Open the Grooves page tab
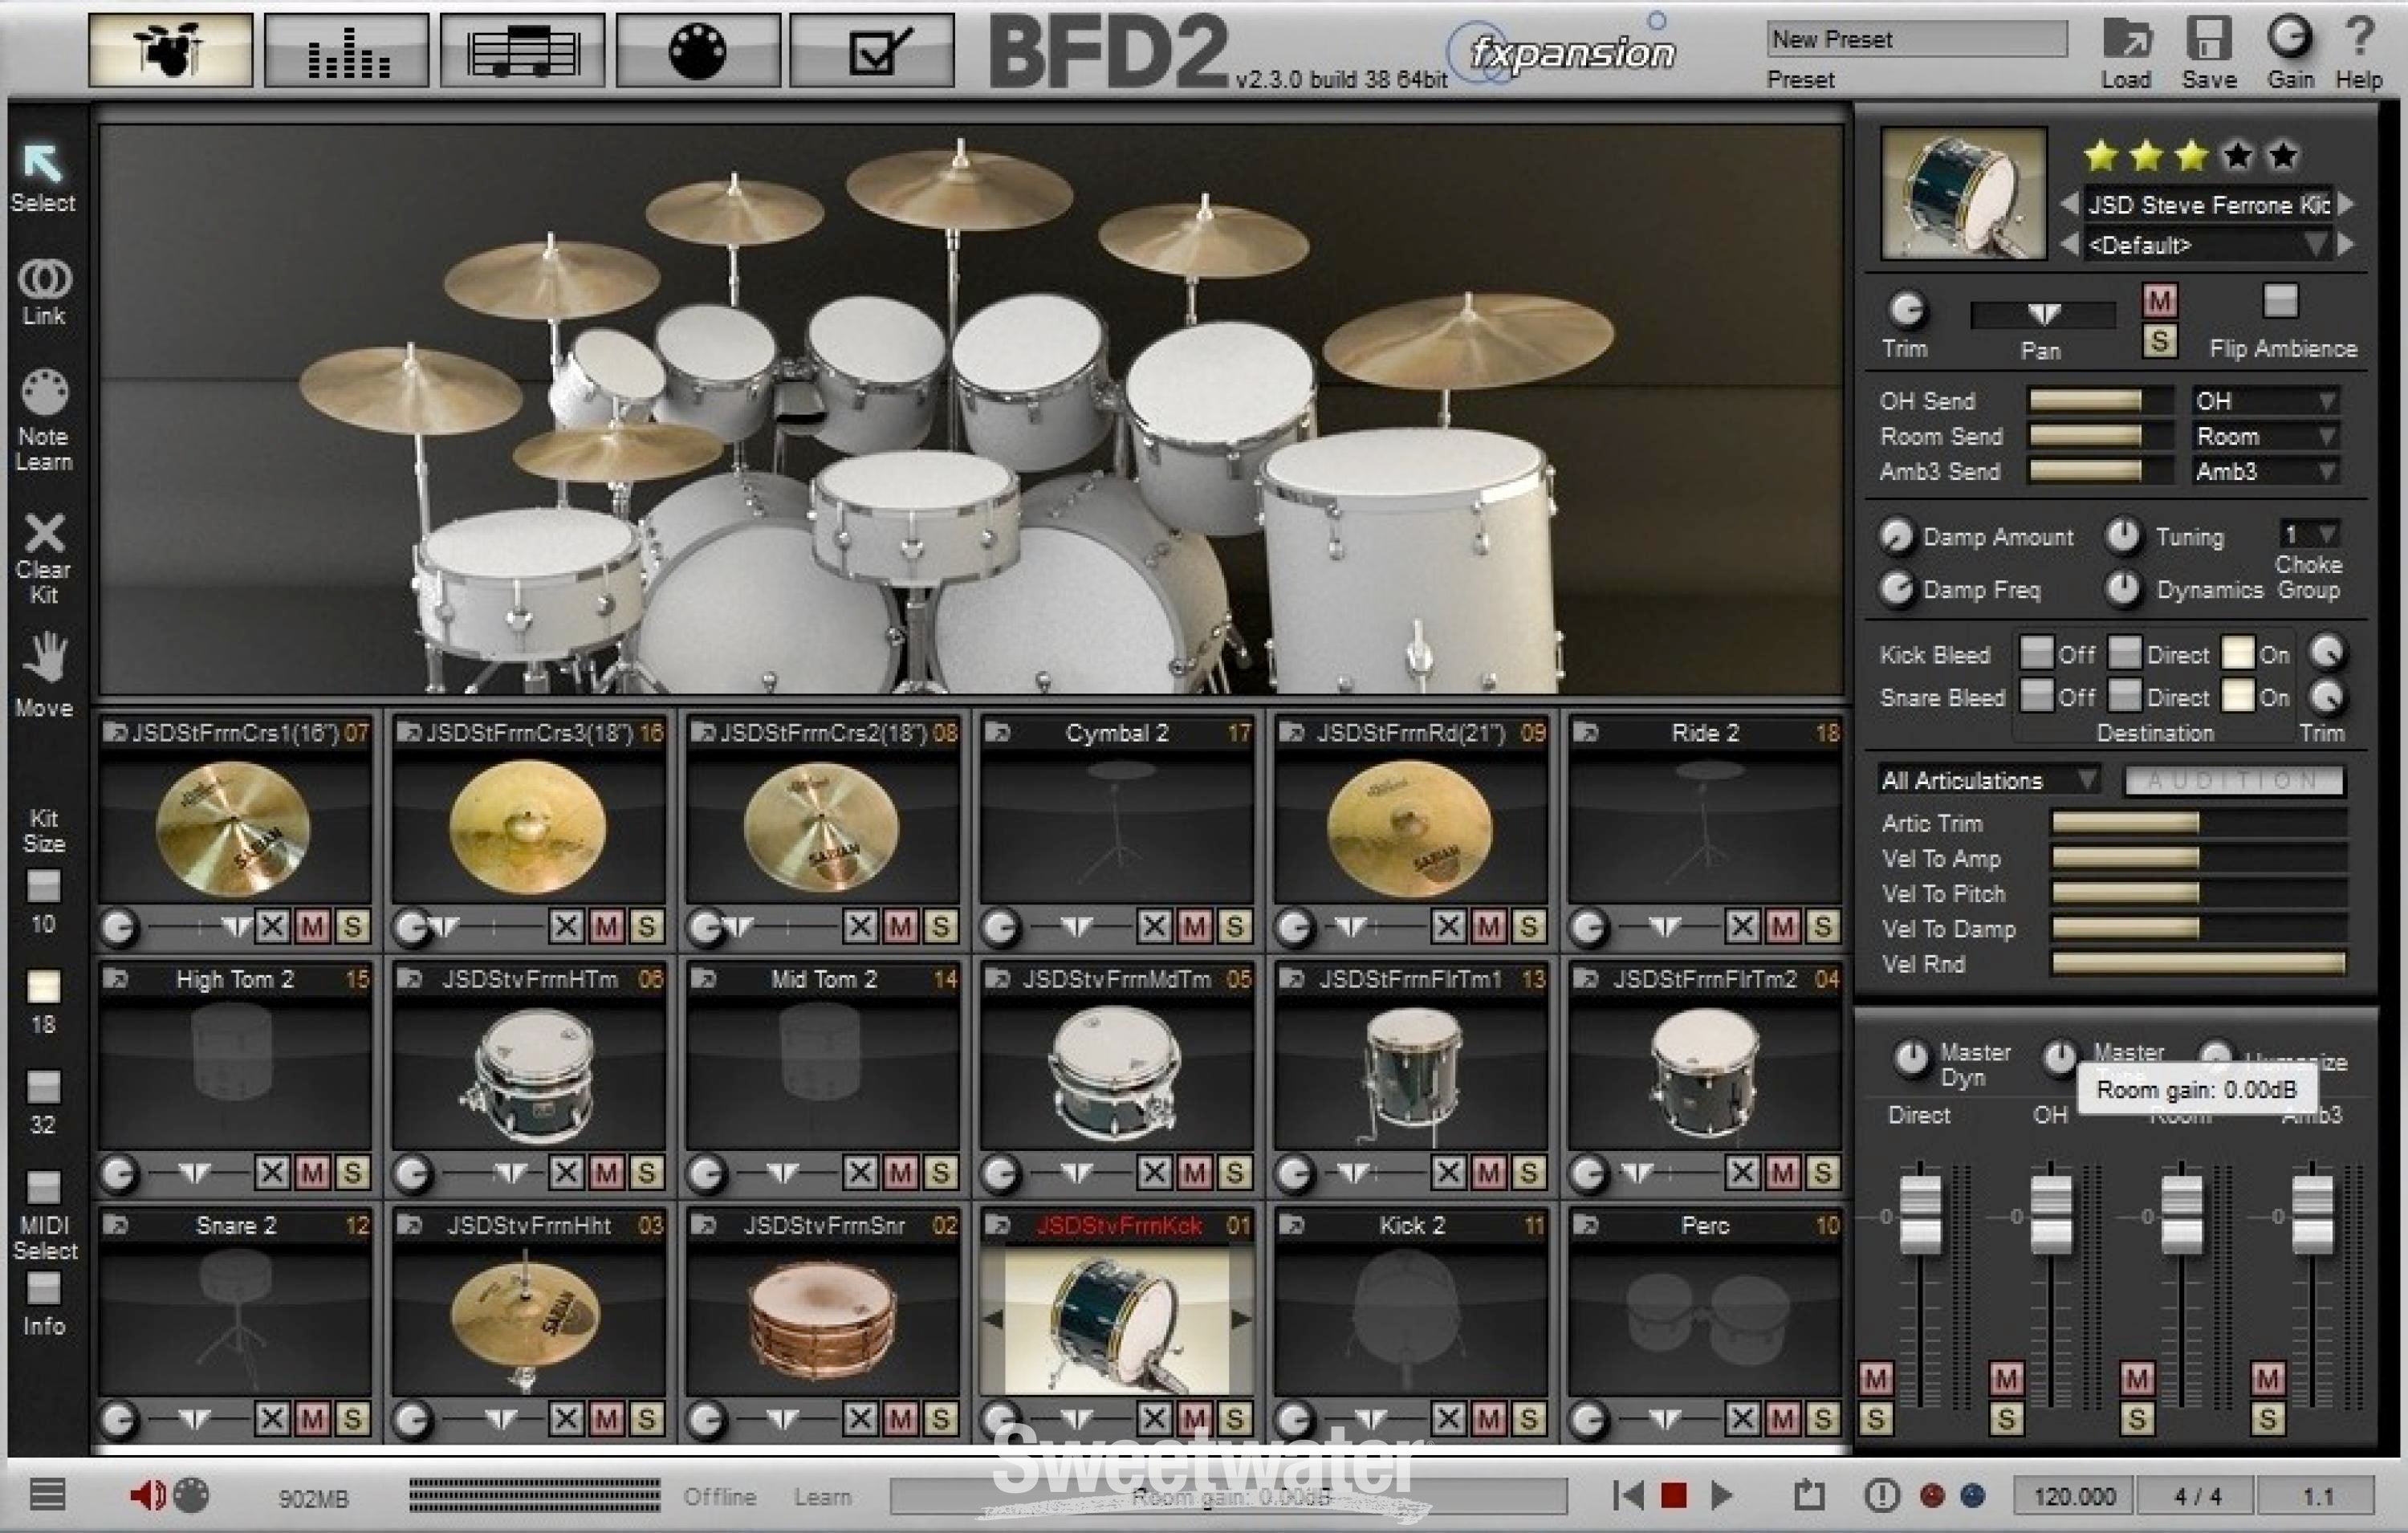Screen dimensions: 2408x1533 522,50
